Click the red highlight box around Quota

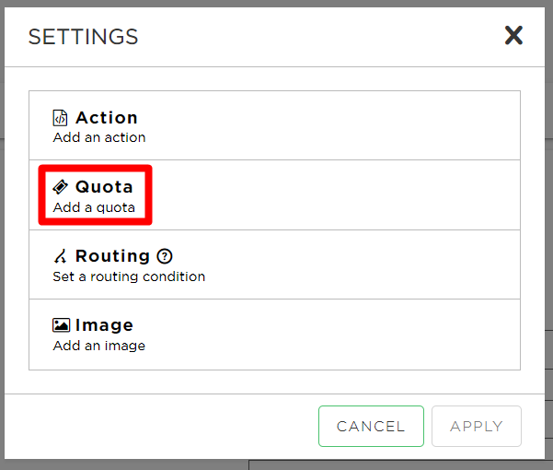coord(95,195)
